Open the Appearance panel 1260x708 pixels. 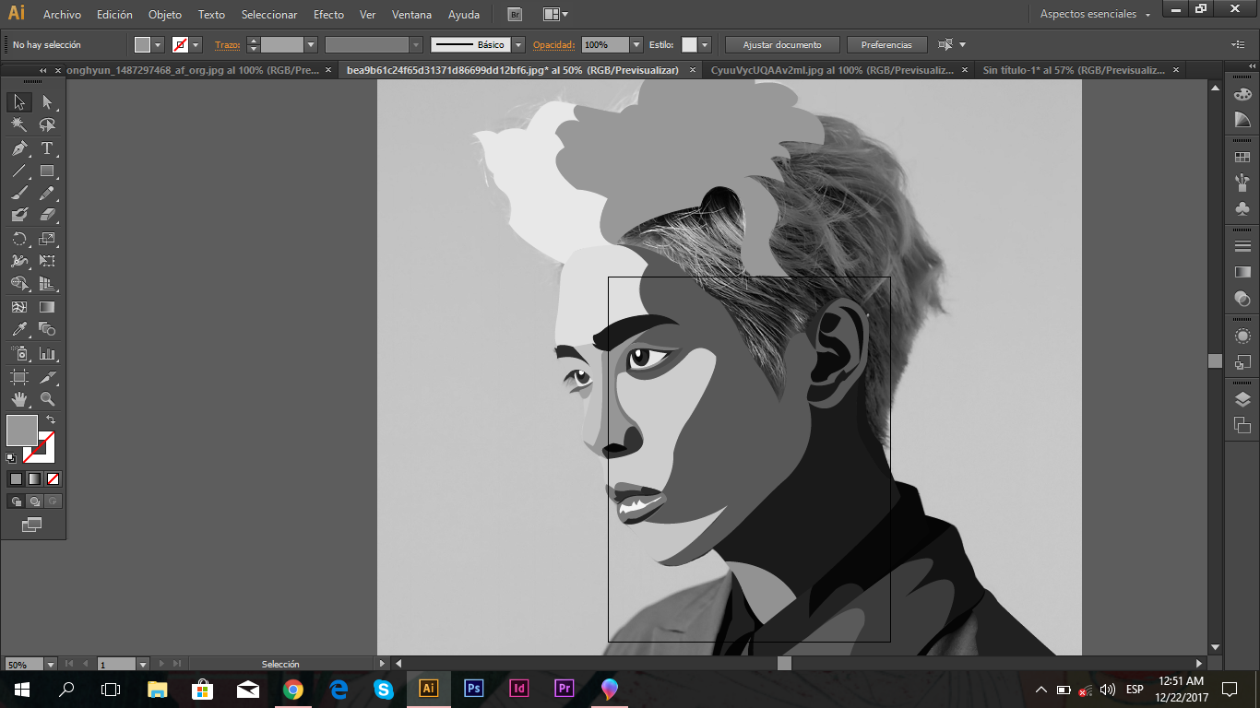point(1242,336)
